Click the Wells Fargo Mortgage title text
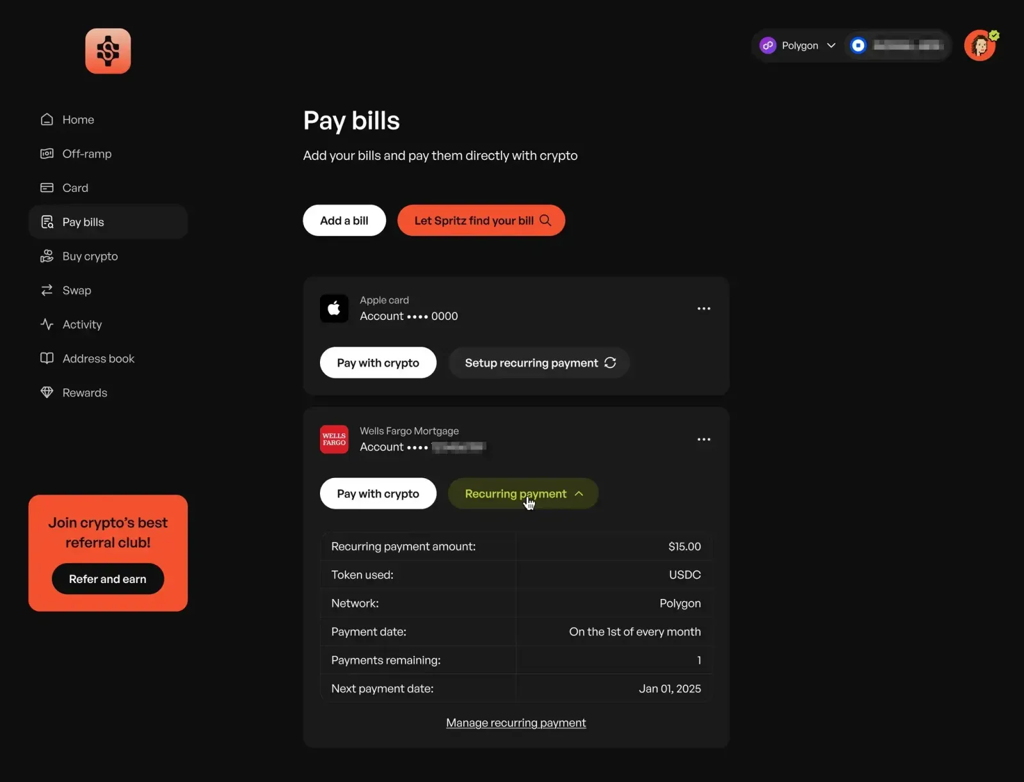The image size is (1024, 782). (409, 431)
